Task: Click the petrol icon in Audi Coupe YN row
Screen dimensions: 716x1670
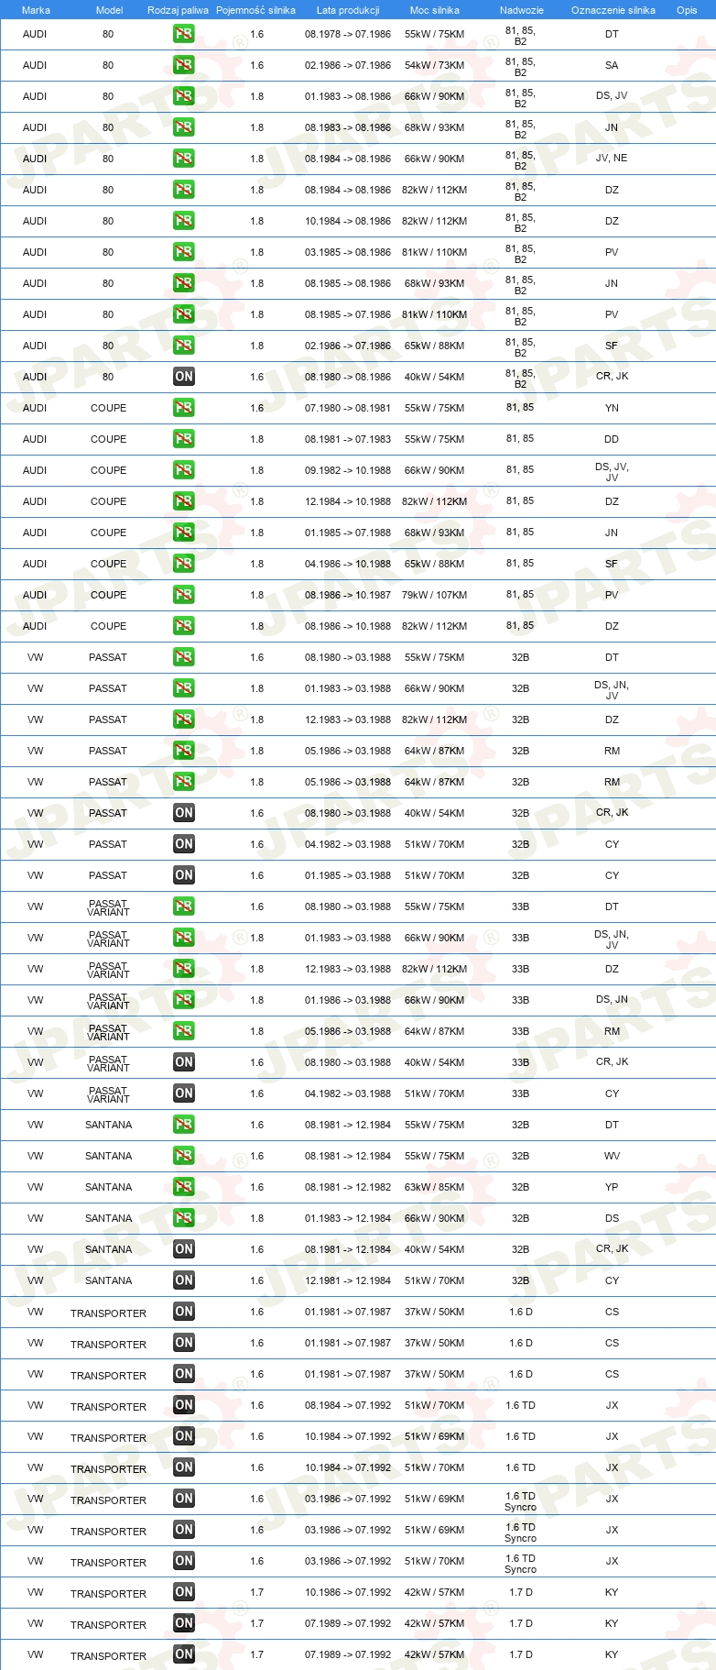Action: pos(184,408)
